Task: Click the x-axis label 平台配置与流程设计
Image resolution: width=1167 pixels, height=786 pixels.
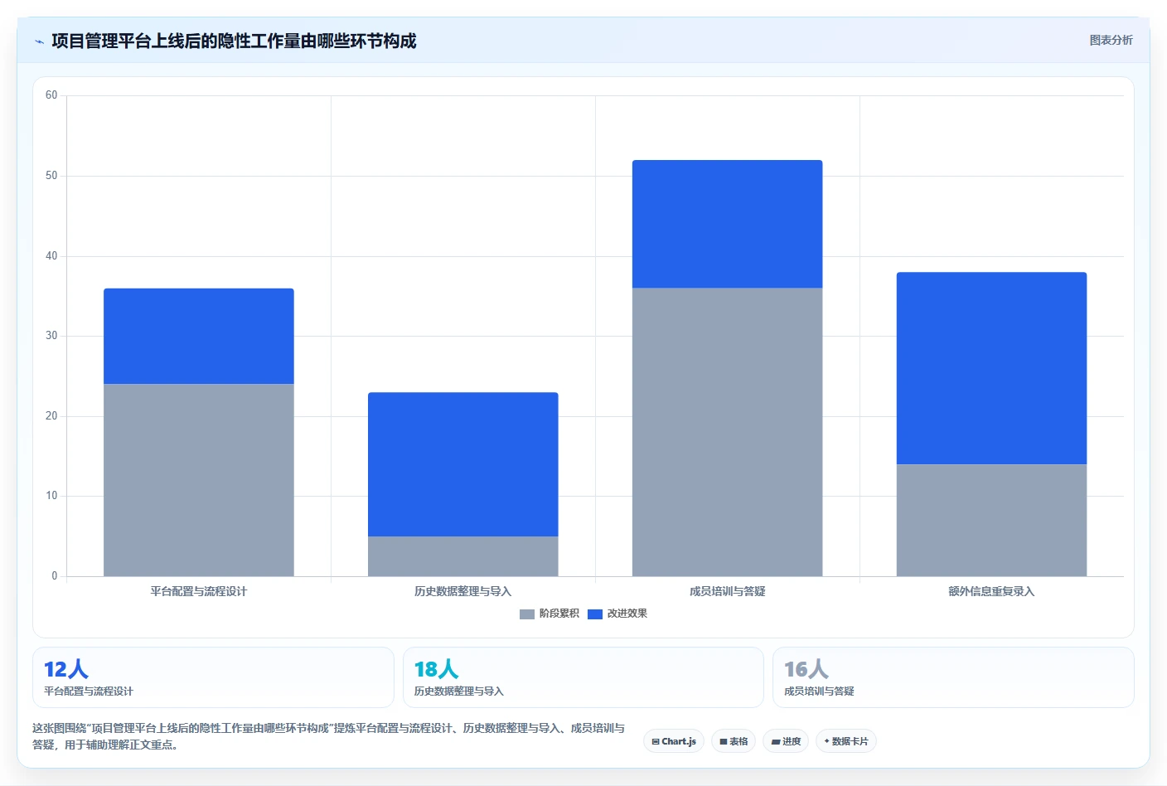Action: [x=199, y=591]
